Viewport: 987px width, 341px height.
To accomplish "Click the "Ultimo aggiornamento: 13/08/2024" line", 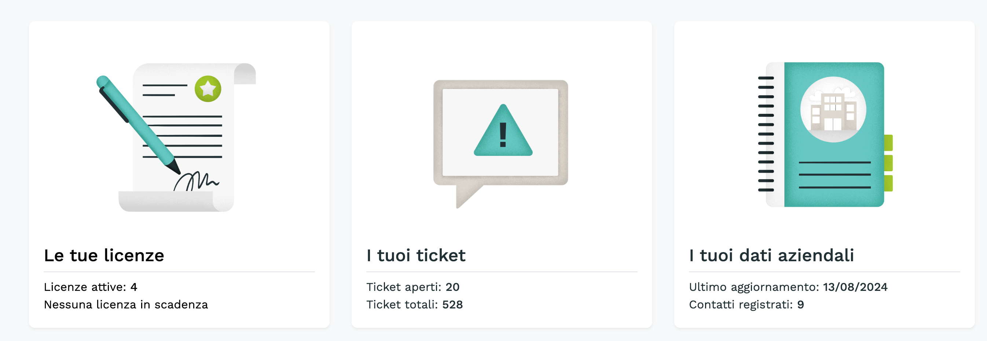I will [788, 287].
